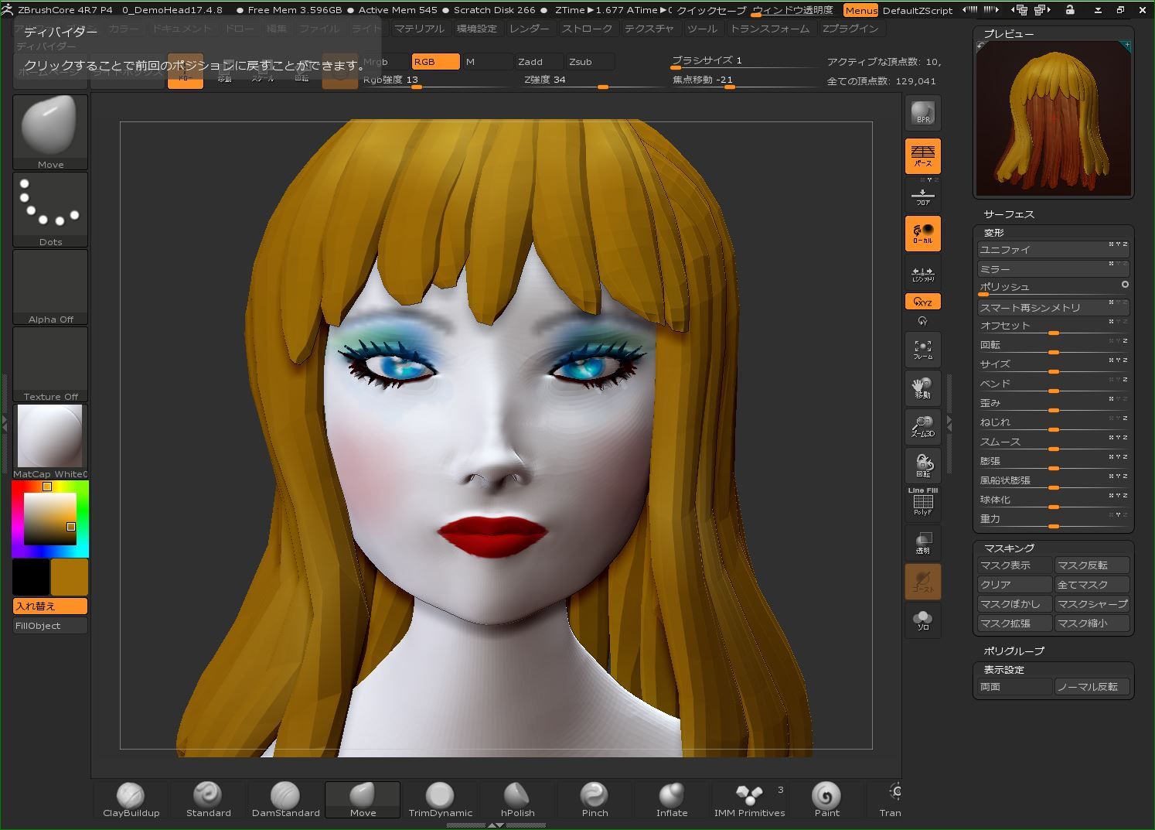Image resolution: width=1155 pixels, height=830 pixels.
Task: Open the トランスフォーム transform menu
Action: (x=770, y=29)
